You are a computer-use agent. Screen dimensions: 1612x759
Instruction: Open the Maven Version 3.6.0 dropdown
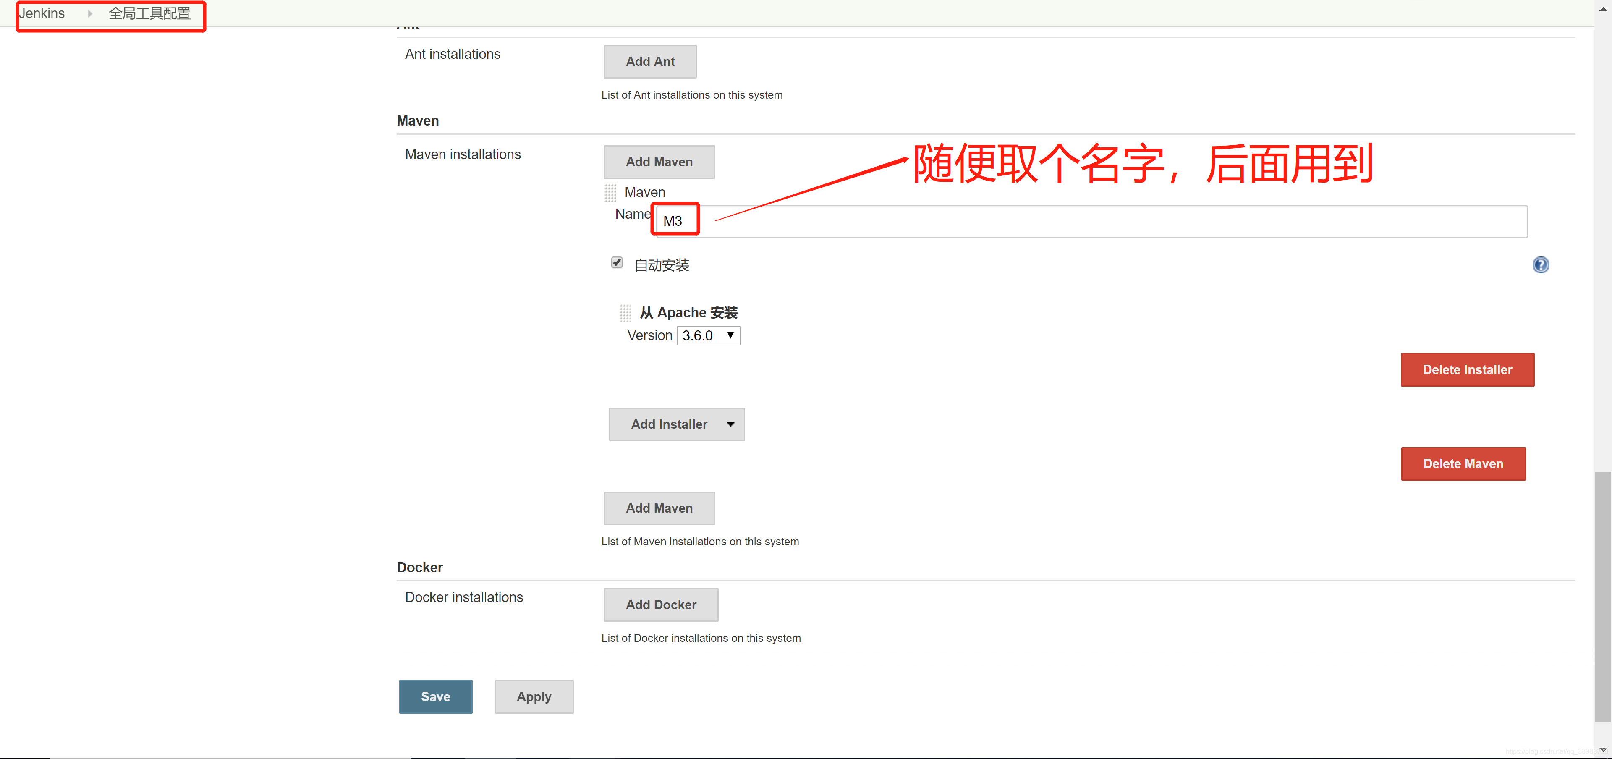(708, 336)
